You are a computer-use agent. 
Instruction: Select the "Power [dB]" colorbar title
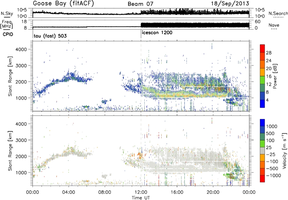(275, 76)
